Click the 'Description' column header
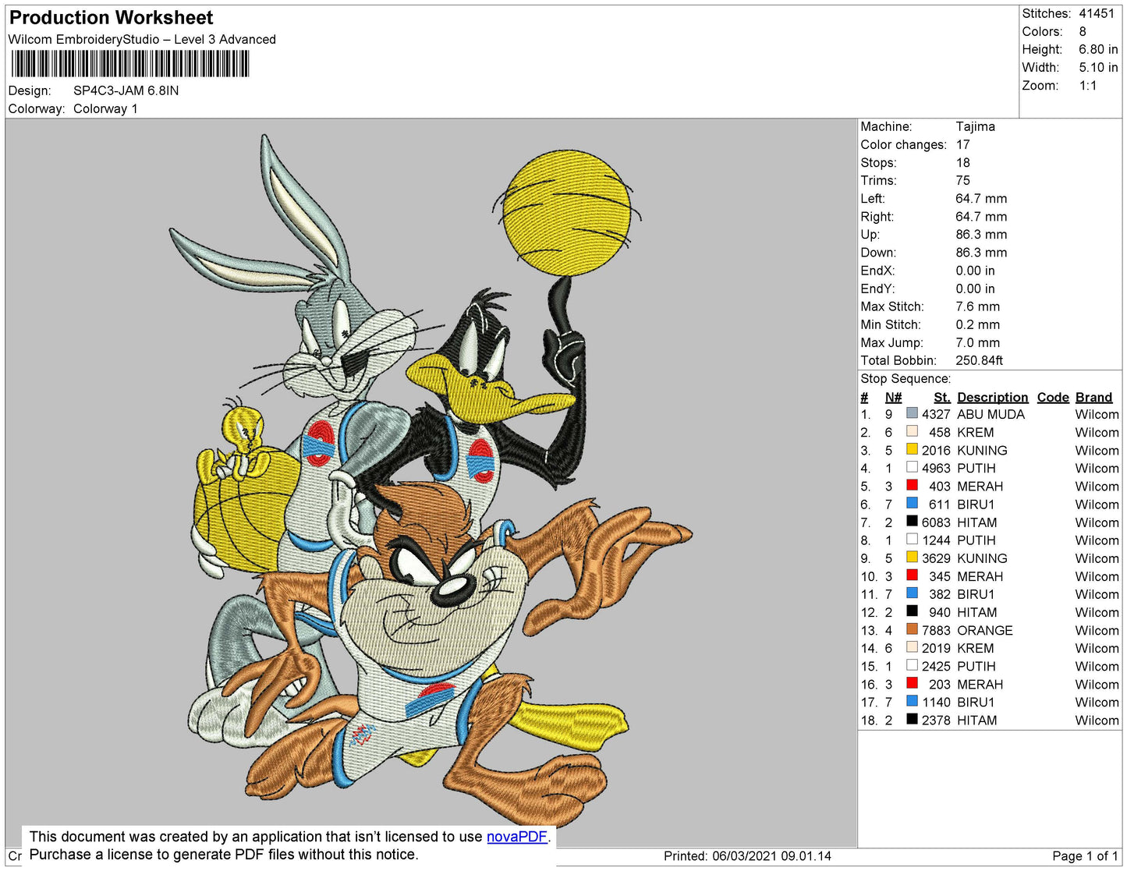This screenshot has height=871, width=1127. (992, 398)
